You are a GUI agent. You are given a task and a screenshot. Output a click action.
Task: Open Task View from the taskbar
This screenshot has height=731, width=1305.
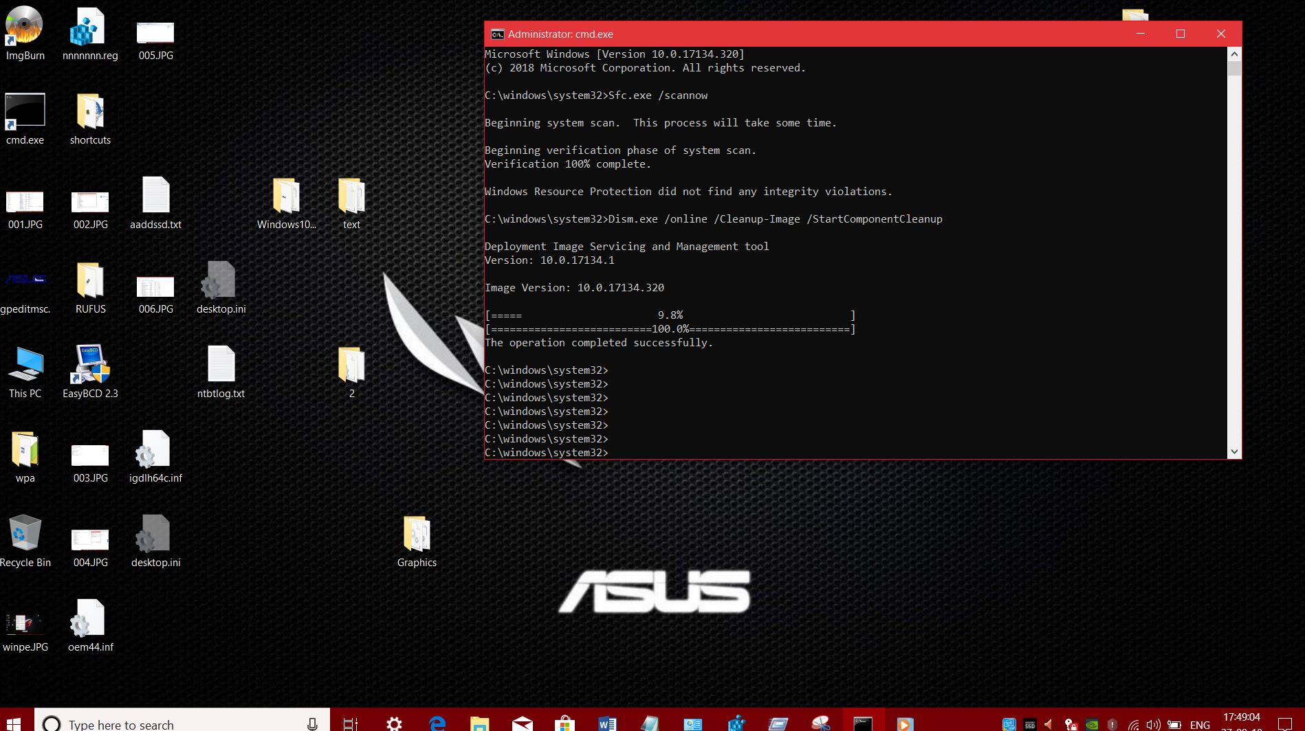click(351, 723)
